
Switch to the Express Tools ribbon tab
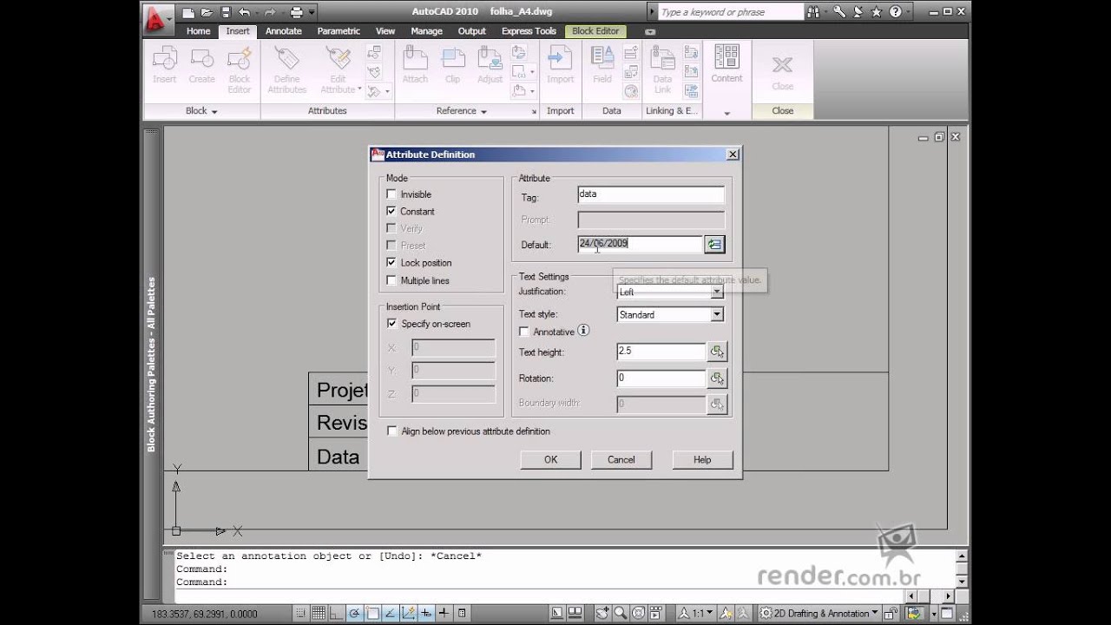coord(529,31)
